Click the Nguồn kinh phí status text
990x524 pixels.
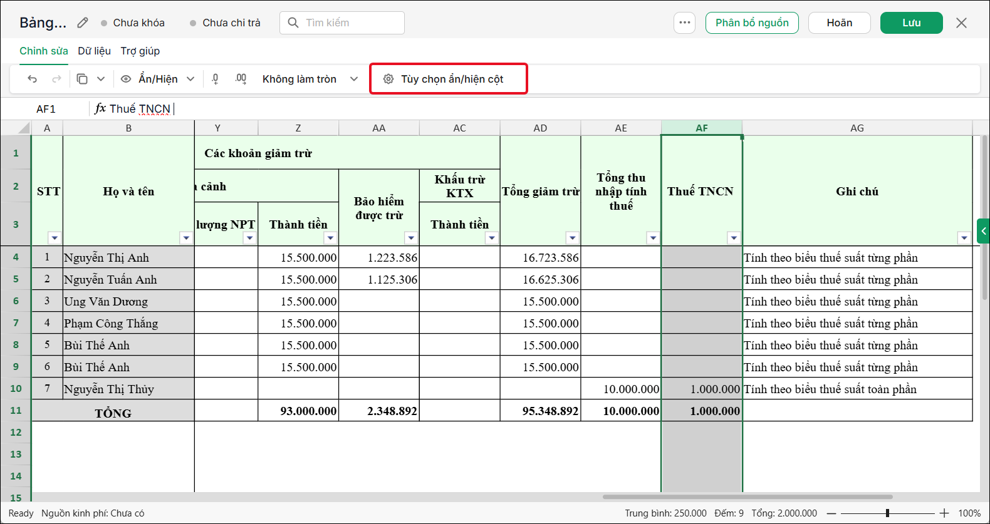pyautogui.click(x=93, y=513)
